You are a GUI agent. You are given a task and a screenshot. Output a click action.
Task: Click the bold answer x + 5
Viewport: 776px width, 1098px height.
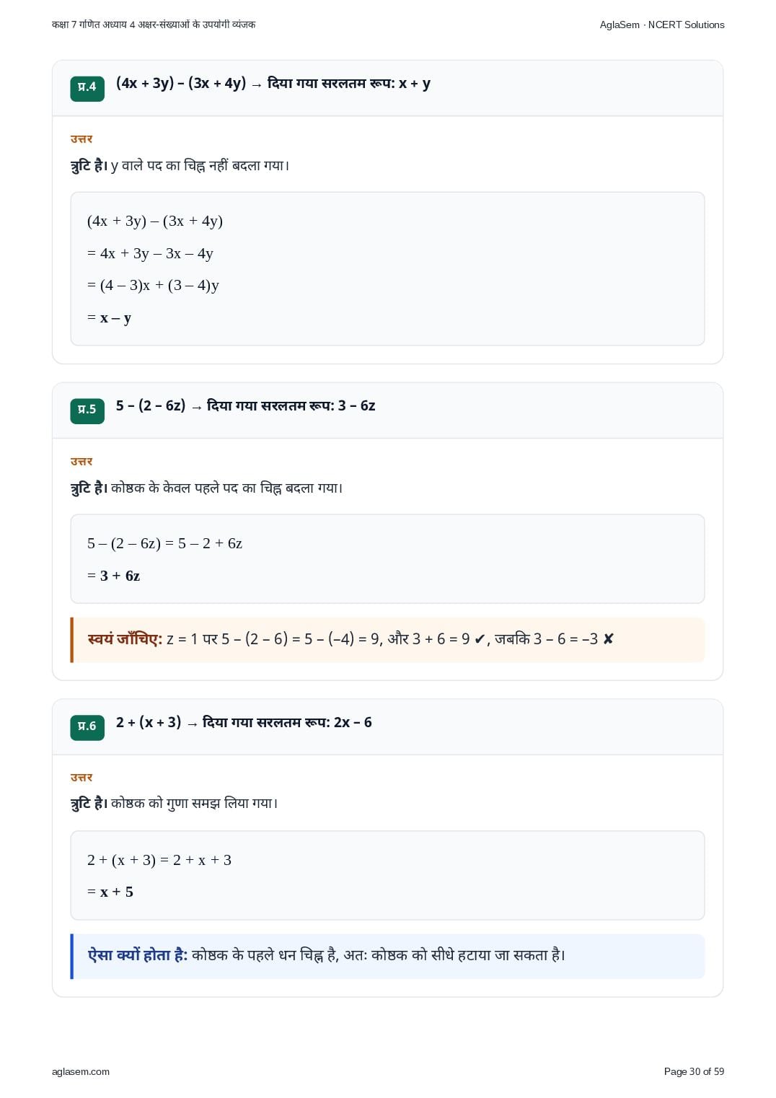117,892
